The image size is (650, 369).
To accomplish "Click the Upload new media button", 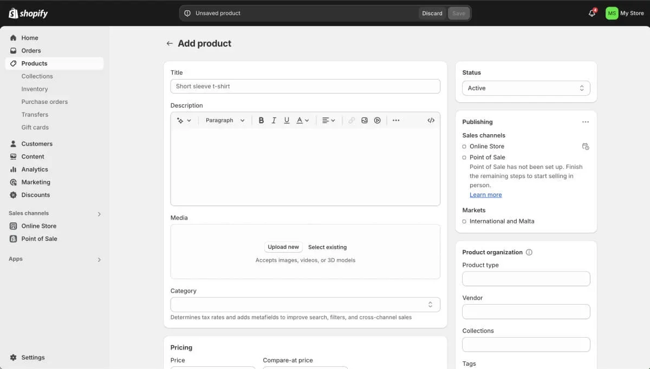I will coord(283,247).
